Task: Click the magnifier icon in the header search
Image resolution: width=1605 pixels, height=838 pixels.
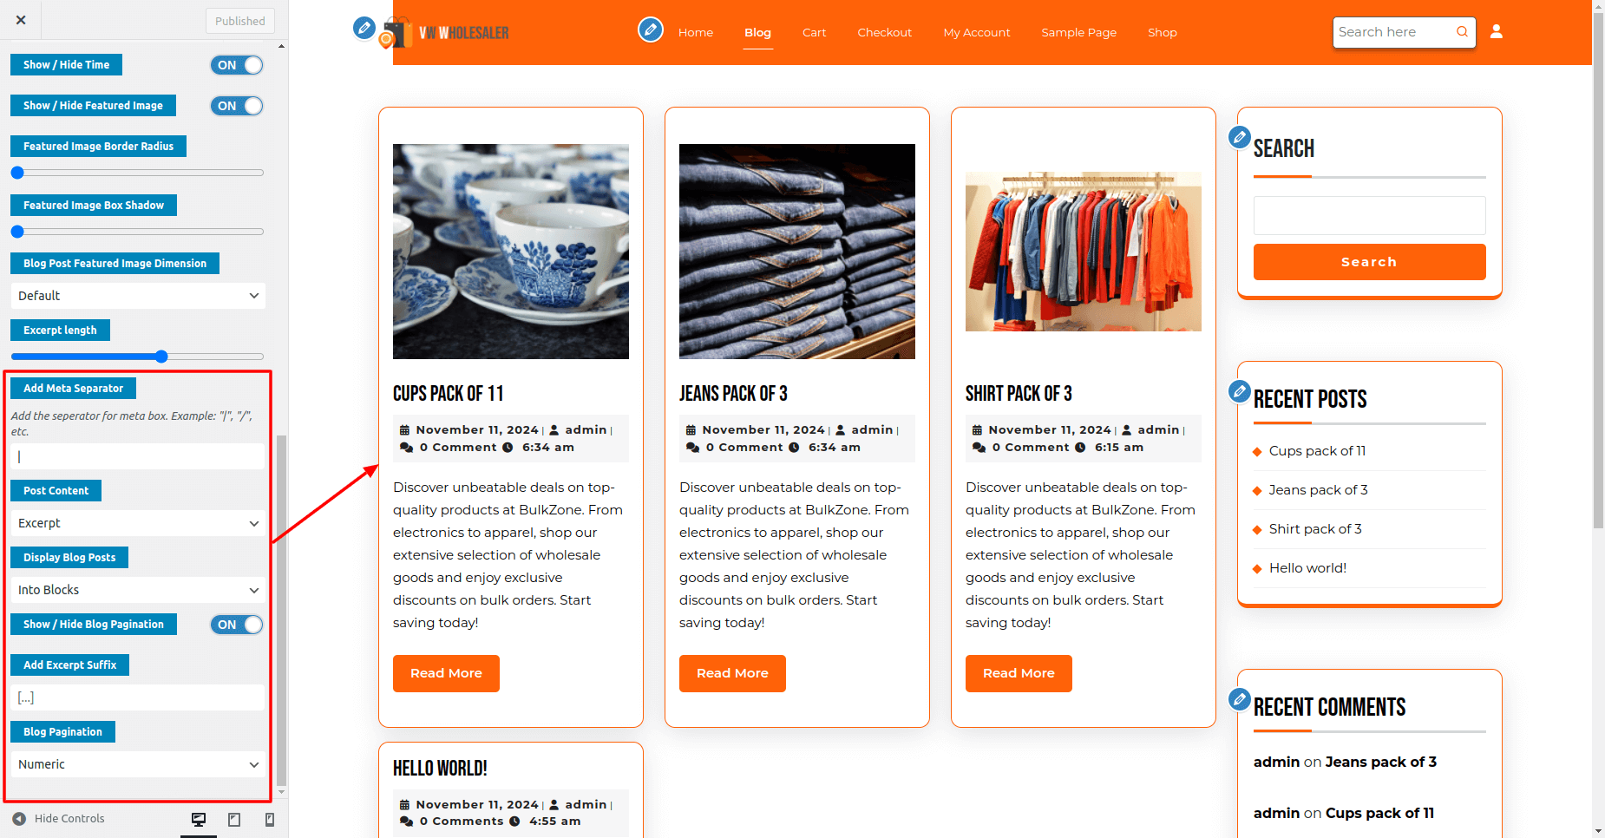Action: (x=1462, y=32)
